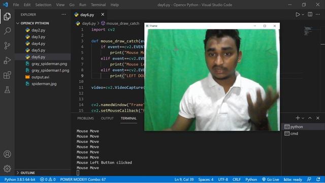Open the Manage gear settings
This screenshot has height=183, width=325.
7,168
